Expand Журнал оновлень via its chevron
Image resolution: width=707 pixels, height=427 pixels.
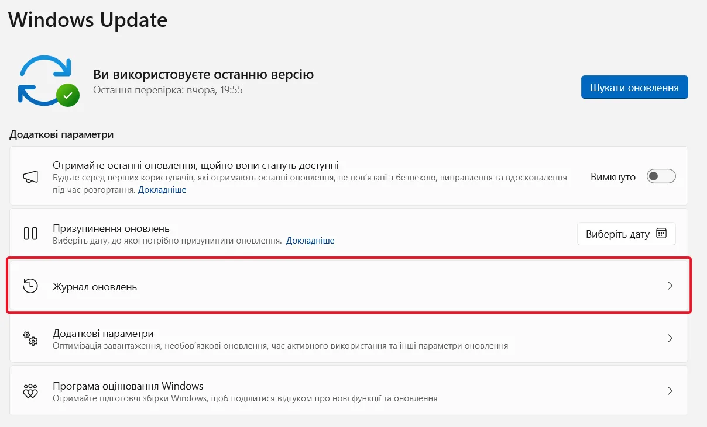(x=670, y=286)
